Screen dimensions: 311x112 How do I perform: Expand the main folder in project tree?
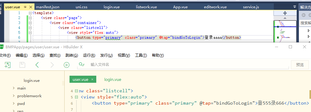(14, 88)
